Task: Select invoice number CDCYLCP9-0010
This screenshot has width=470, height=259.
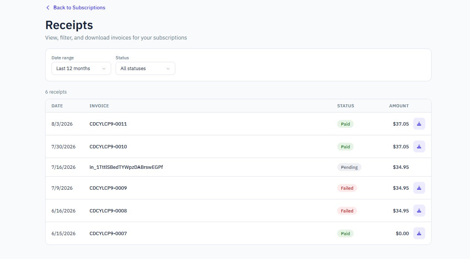Action: pos(108,146)
